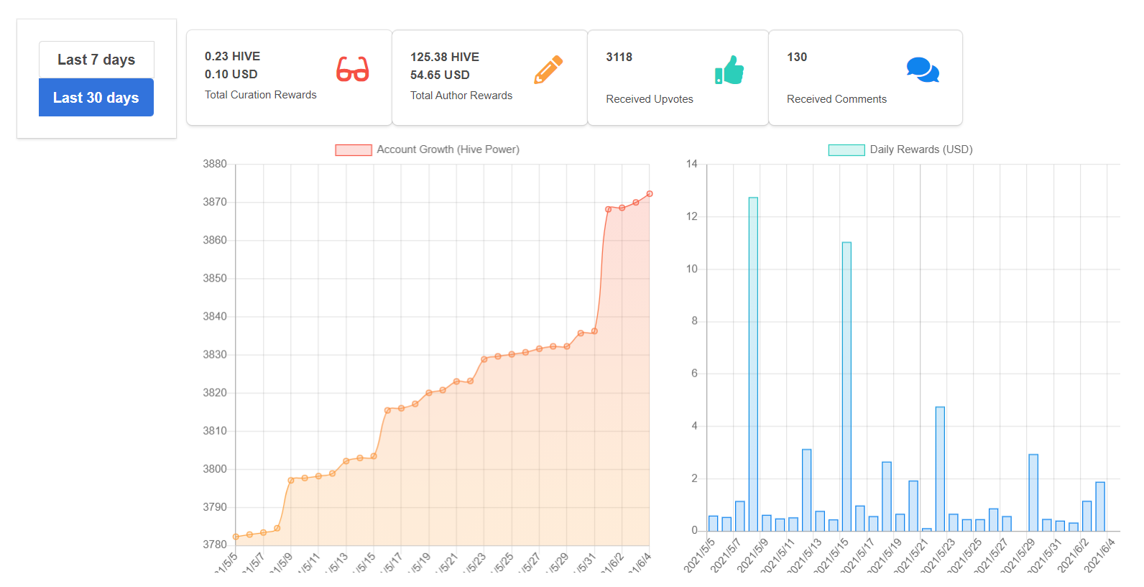Click the 14 label on rewards y-axis
1144x587 pixels.
click(691, 164)
